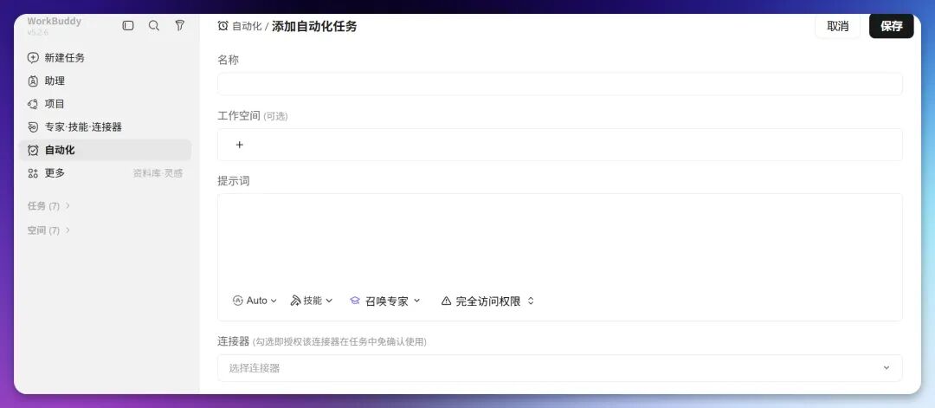
Task: Open the 助理 assistant icon
Action: pyautogui.click(x=33, y=81)
